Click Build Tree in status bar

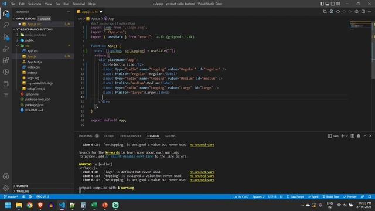coord(331,197)
